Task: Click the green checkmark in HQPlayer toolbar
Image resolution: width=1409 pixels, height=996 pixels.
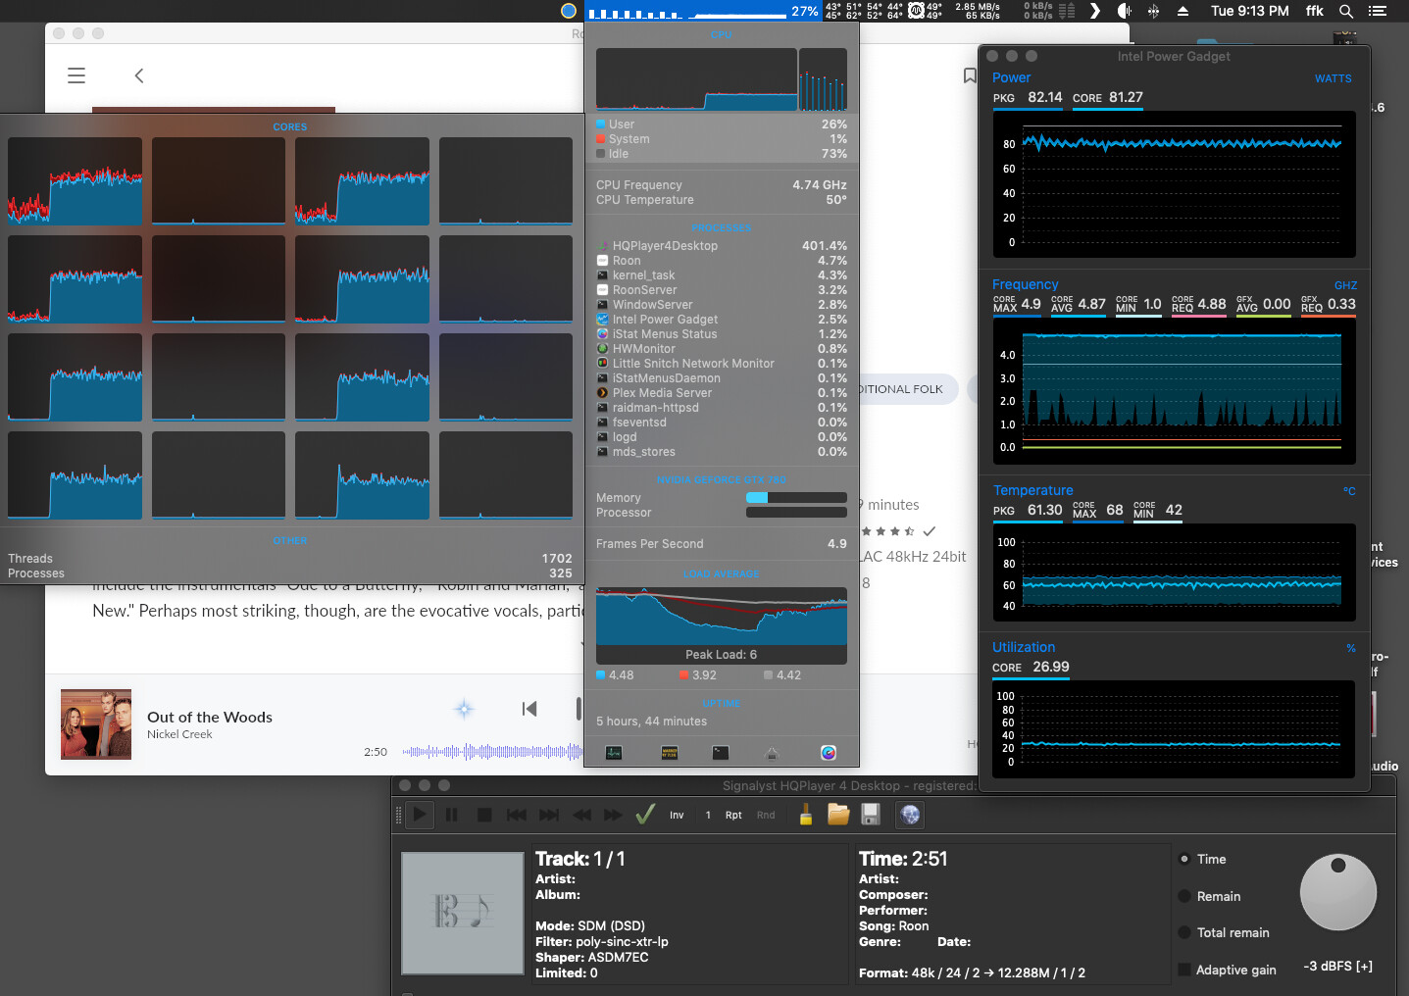Action: click(645, 815)
